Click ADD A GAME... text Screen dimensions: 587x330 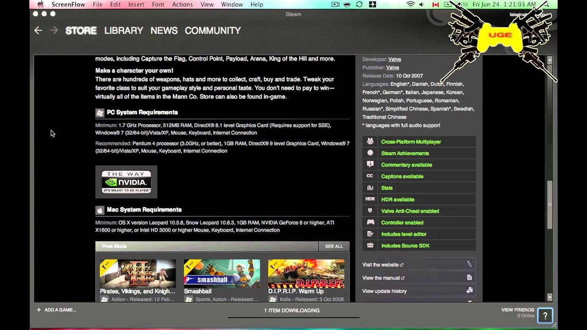pos(60,310)
